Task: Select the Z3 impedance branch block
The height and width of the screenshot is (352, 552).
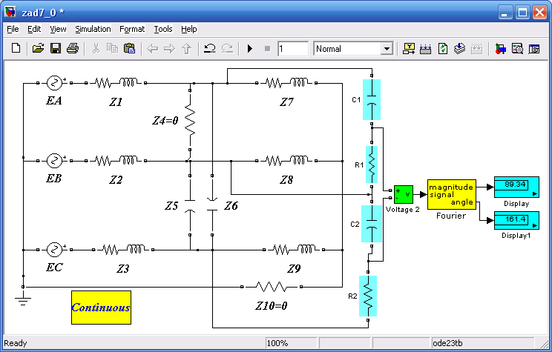Action: 123,250
